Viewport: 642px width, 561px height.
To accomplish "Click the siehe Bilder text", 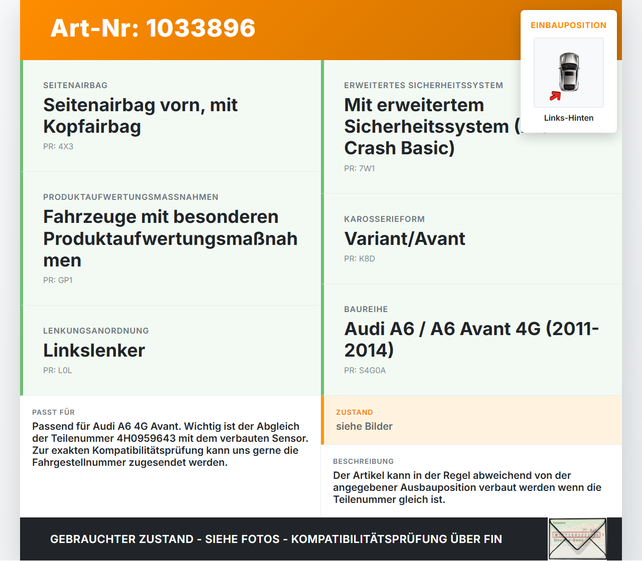I will [364, 426].
